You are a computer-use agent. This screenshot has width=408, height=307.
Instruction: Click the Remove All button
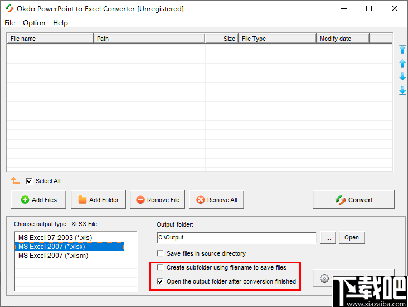pos(216,200)
